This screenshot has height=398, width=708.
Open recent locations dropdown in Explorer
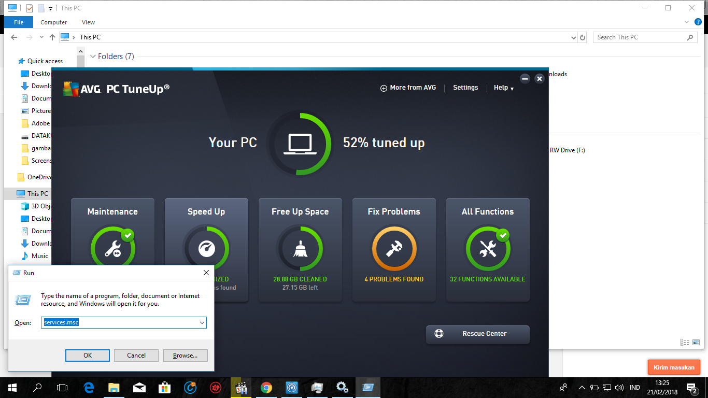41,37
